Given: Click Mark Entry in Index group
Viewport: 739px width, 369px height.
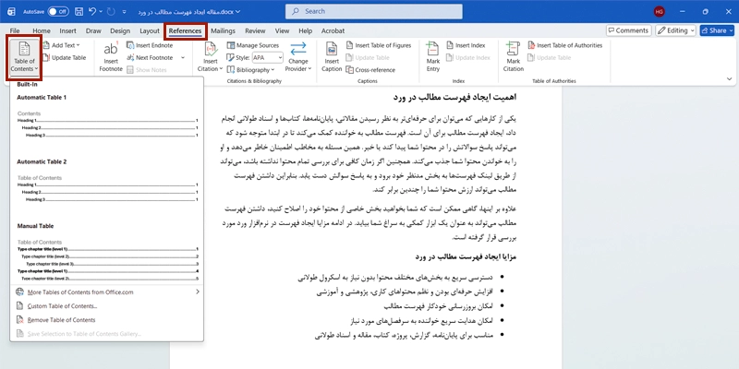Looking at the screenshot, I should (432, 57).
